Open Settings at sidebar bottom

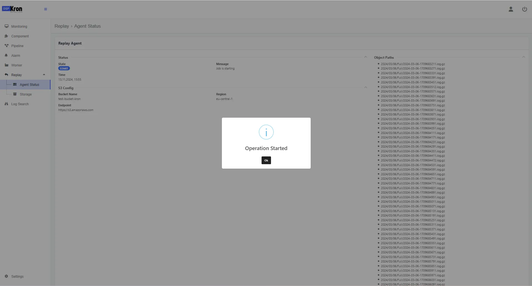click(17, 277)
